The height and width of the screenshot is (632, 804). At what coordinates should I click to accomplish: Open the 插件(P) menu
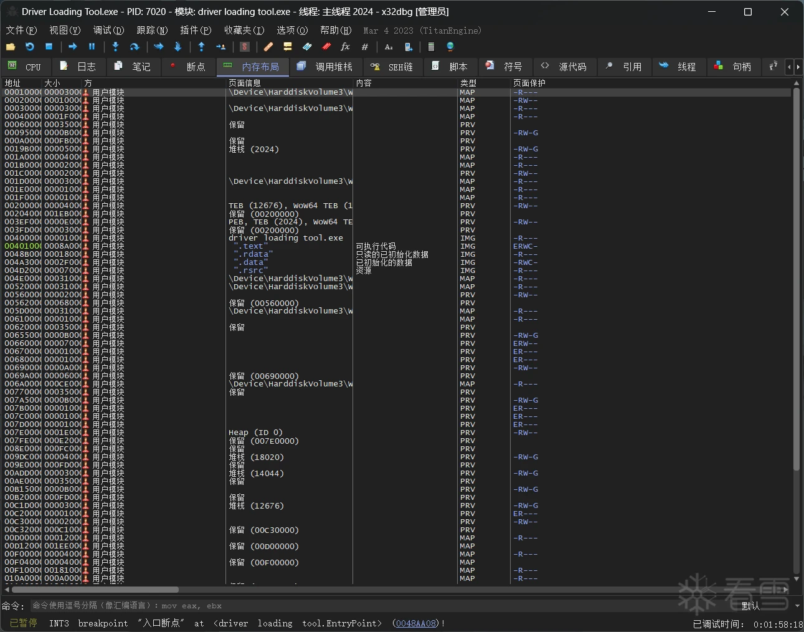[x=196, y=30]
